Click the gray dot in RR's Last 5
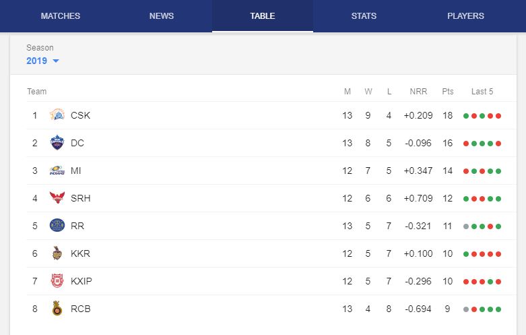This screenshot has width=526, height=335. pyautogui.click(x=466, y=226)
